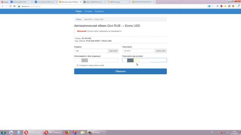Open the Recording app in taskbar
Image resolution: width=241 pixels, height=135 pixels.
tap(97, 132)
